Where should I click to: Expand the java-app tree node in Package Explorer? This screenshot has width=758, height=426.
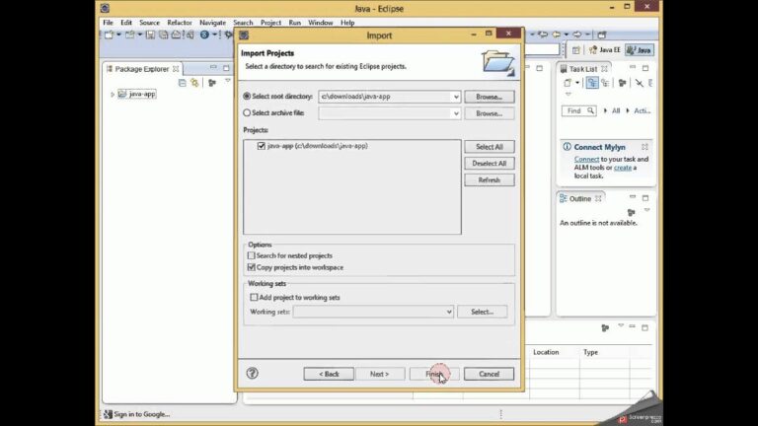click(x=113, y=95)
